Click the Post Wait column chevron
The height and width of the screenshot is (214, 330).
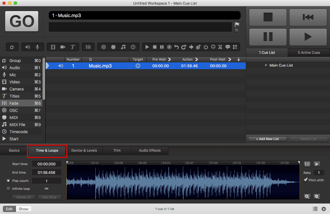click(230, 59)
